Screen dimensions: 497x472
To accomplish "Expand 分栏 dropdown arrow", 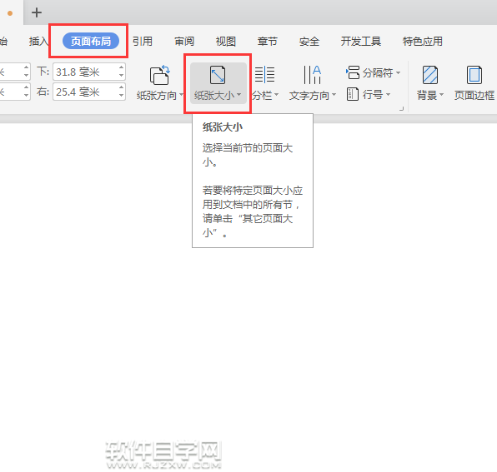I will tap(276, 95).
